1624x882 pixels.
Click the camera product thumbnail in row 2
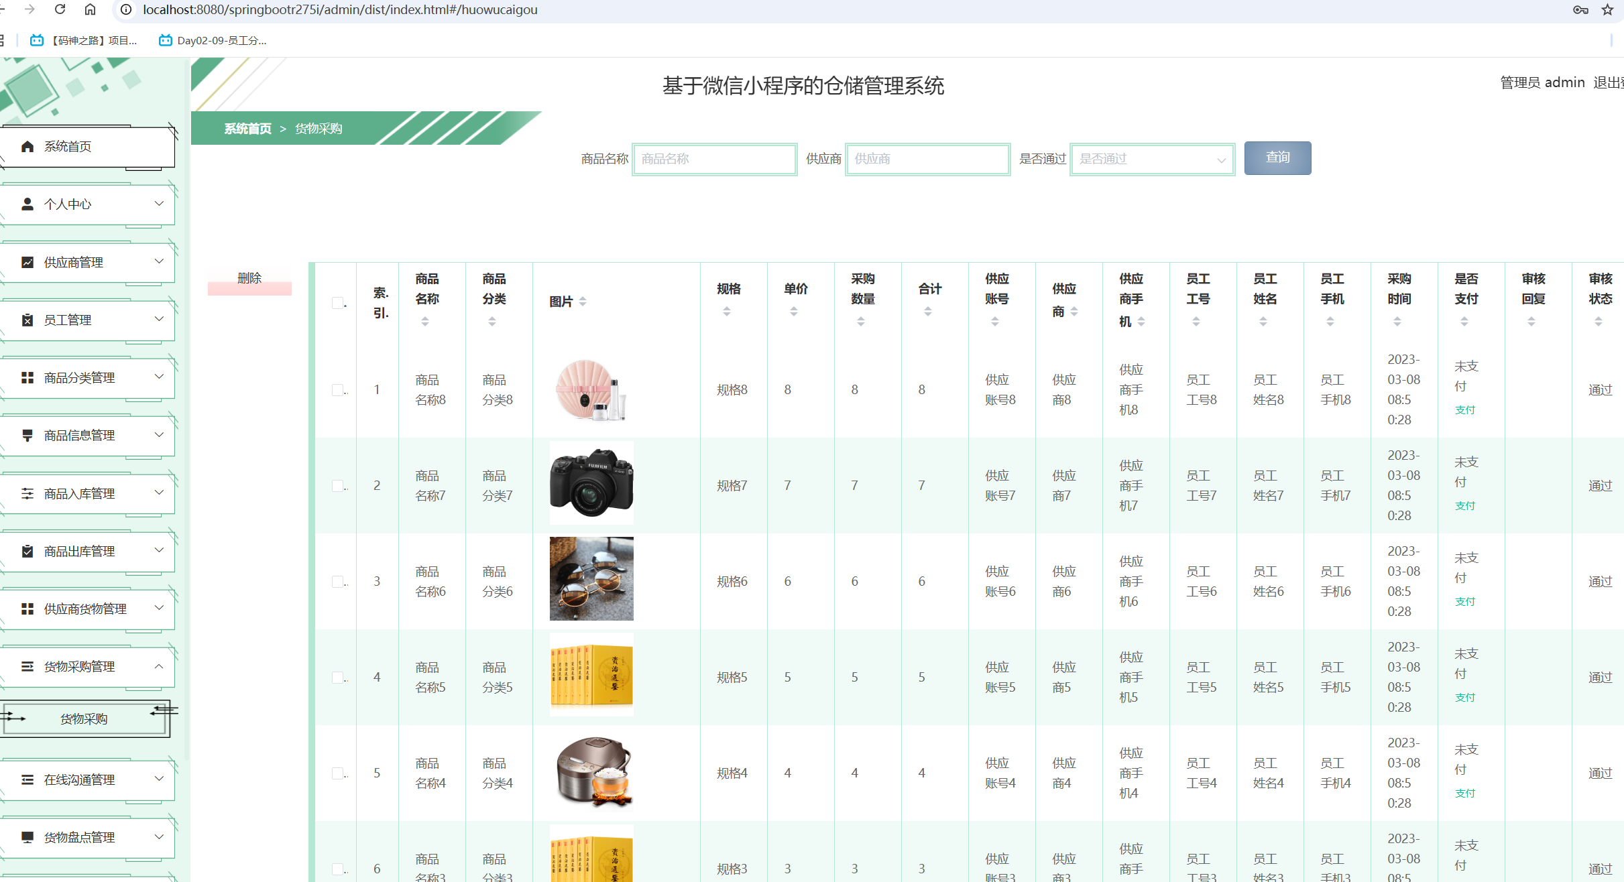591,482
